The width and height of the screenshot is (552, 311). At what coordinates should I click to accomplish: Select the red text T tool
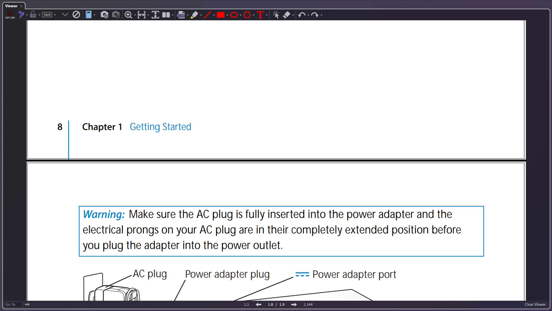[260, 15]
